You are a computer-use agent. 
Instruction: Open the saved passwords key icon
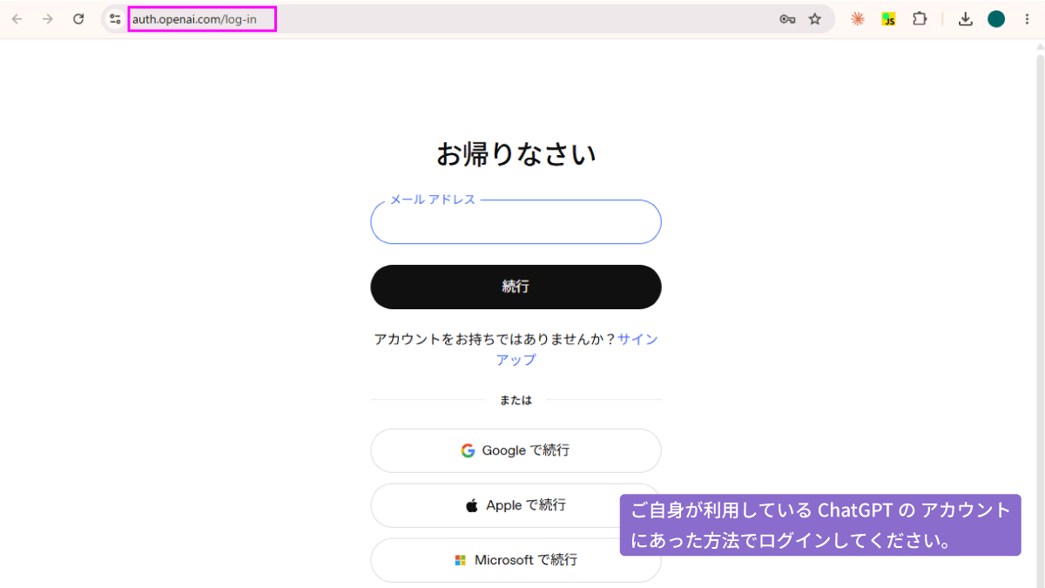coord(787,19)
